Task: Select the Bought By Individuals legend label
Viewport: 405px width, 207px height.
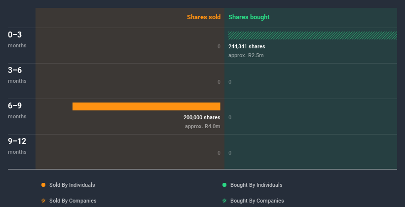Action: 256,185
